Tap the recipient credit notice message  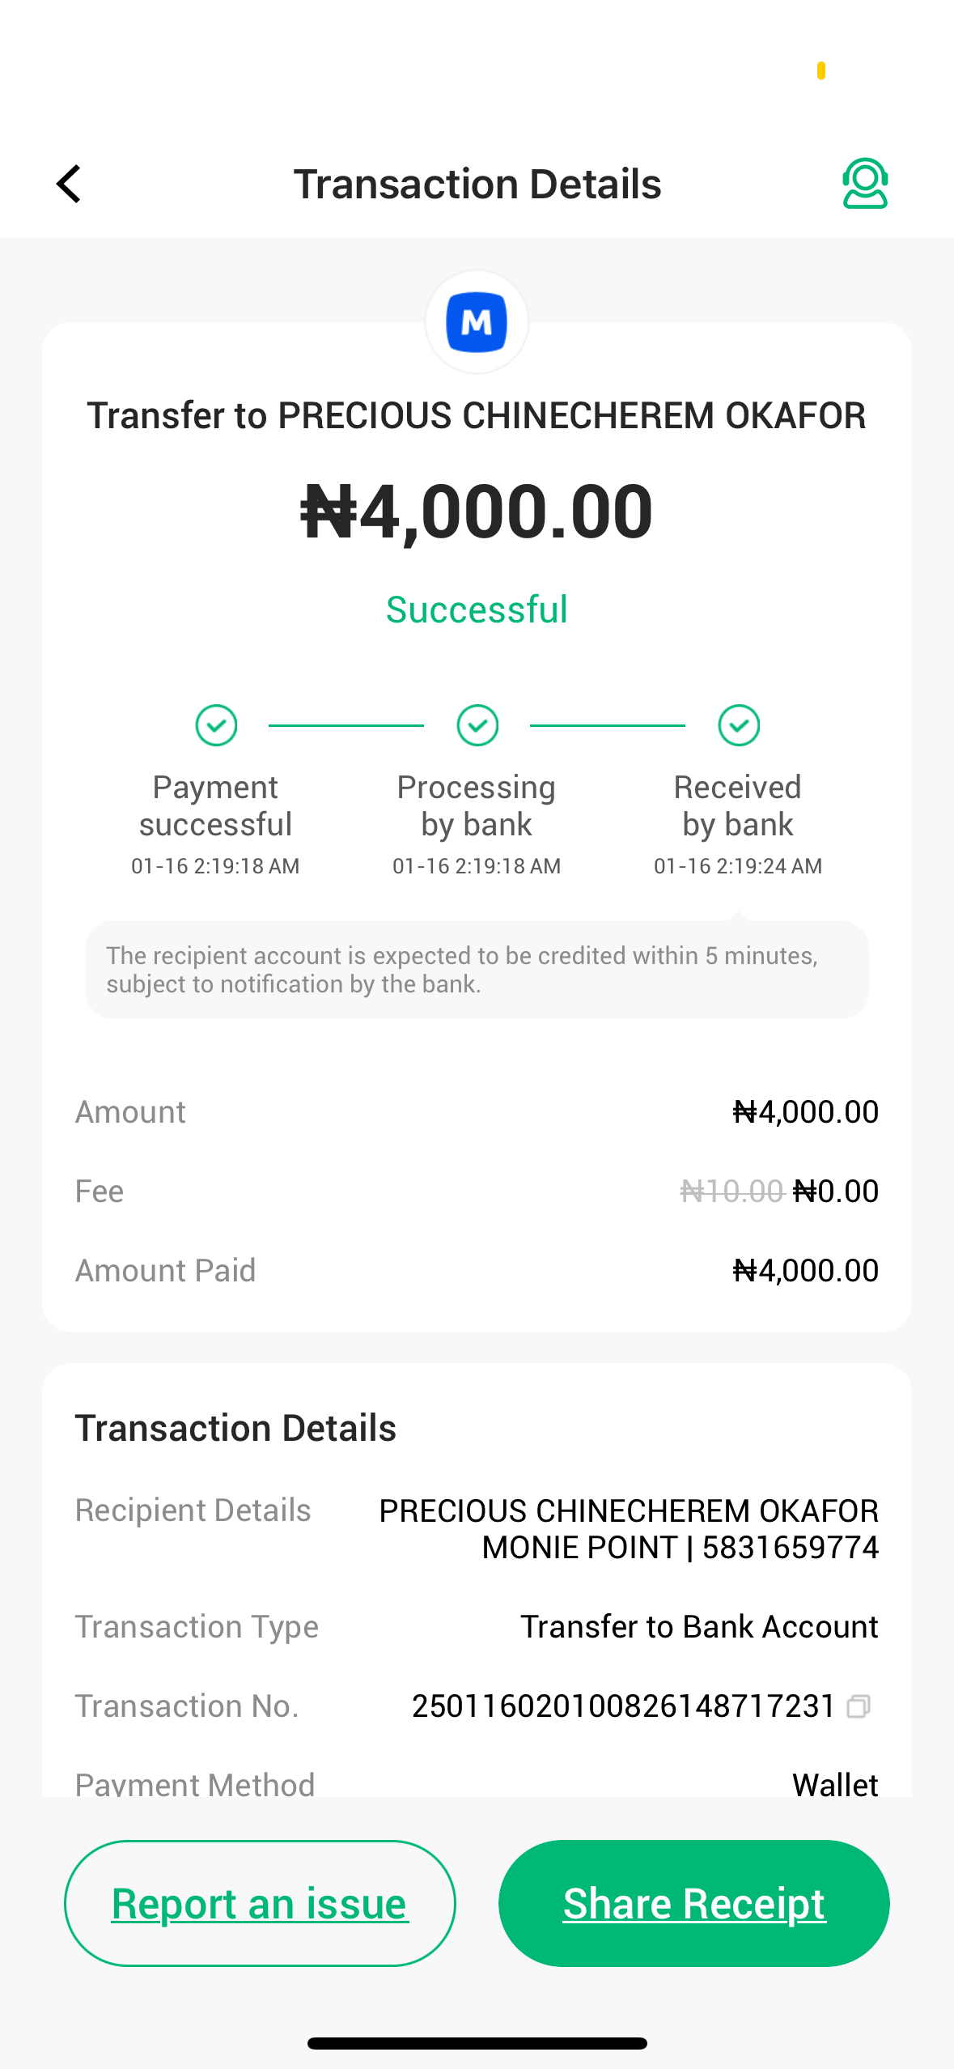tap(477, 970)
